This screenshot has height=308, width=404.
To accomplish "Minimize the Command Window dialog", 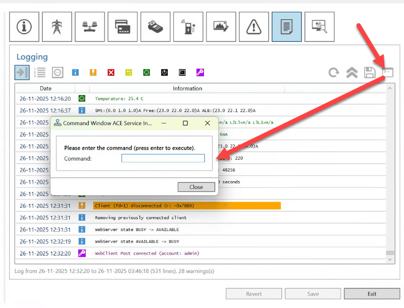I will coord(164,123).
